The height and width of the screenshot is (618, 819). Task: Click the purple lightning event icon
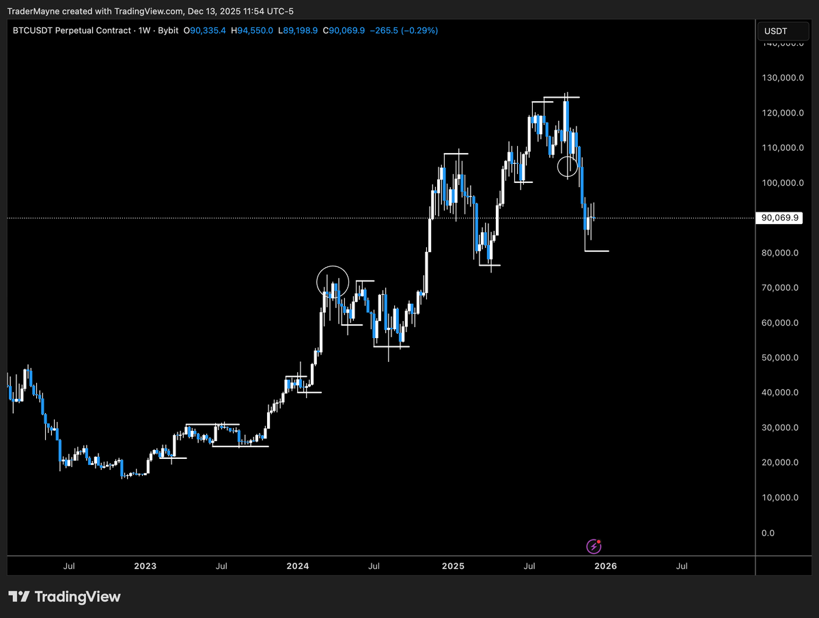(594, 546)
